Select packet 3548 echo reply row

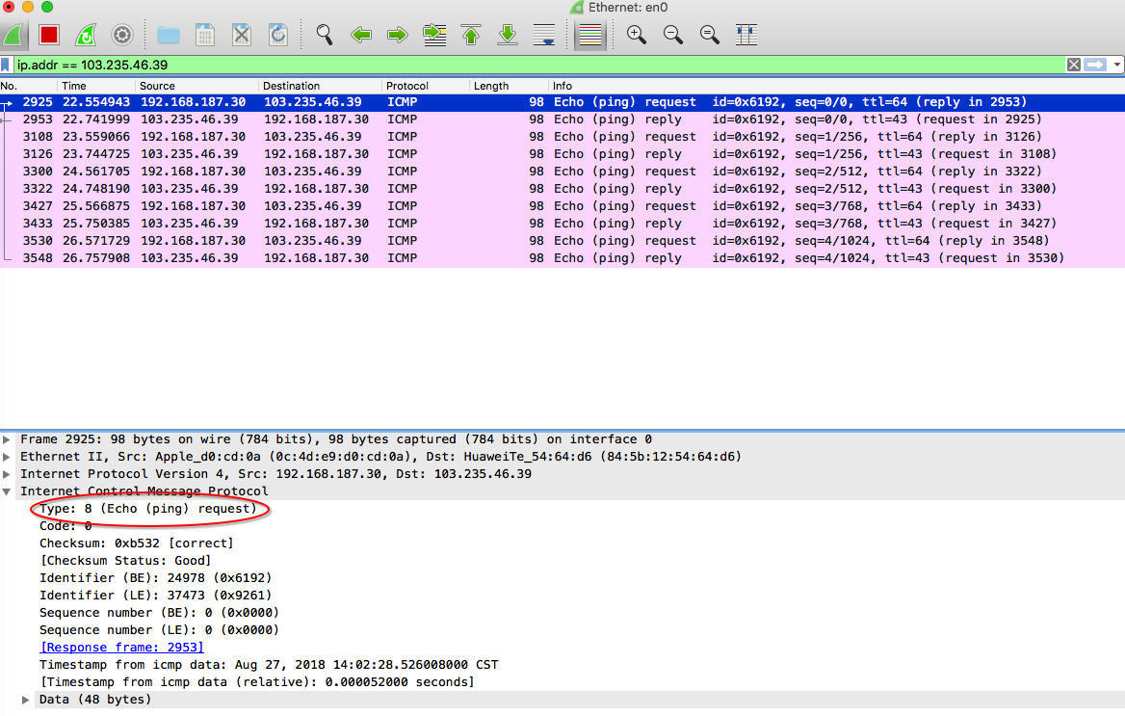tap(562, 258)
